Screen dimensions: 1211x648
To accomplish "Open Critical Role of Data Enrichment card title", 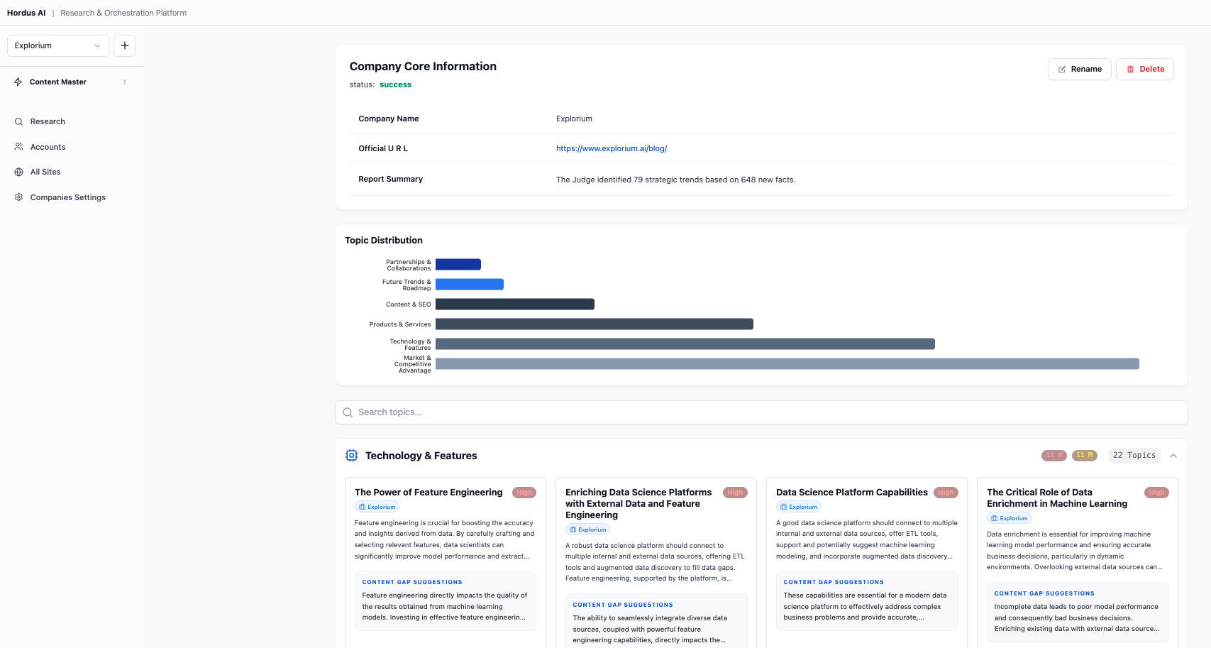I will [x=1057, y=498].
